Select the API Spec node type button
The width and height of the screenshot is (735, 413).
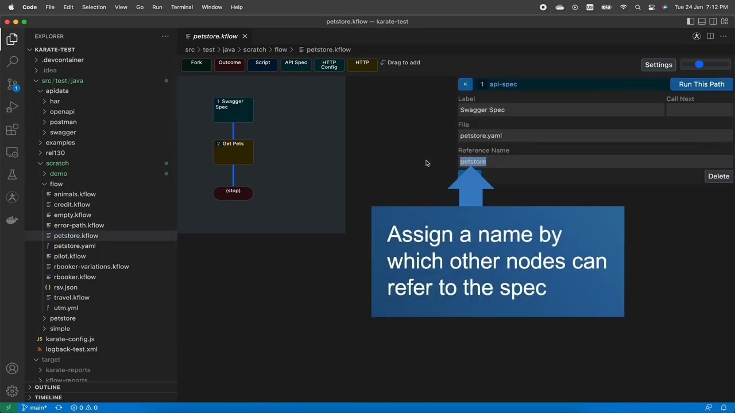click(x=296, y=65)
